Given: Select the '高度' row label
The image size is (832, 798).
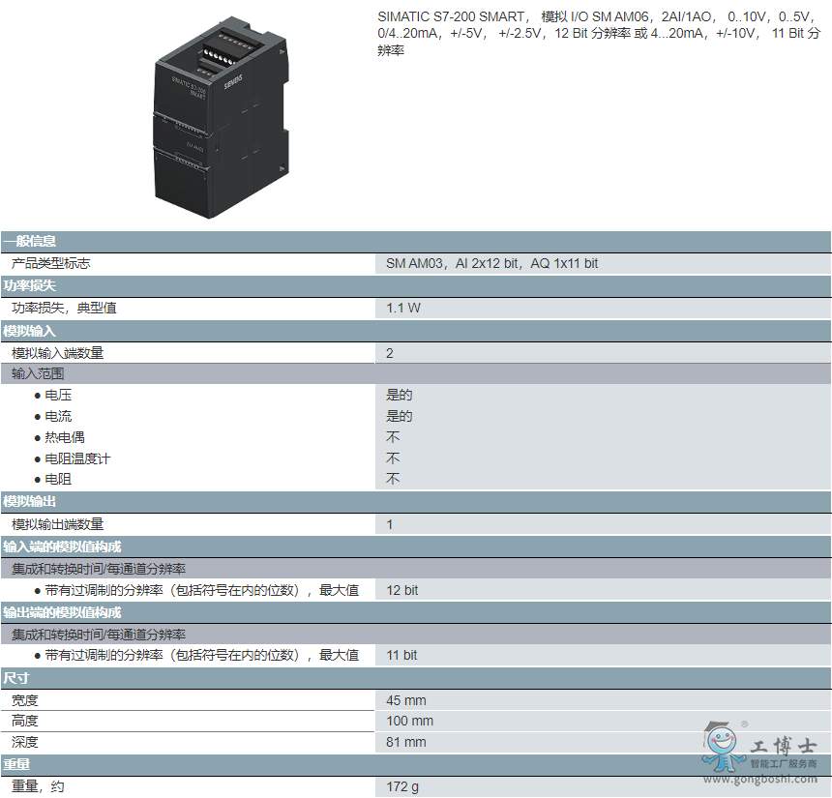Looking at the screenshot, I should point(25,722).
